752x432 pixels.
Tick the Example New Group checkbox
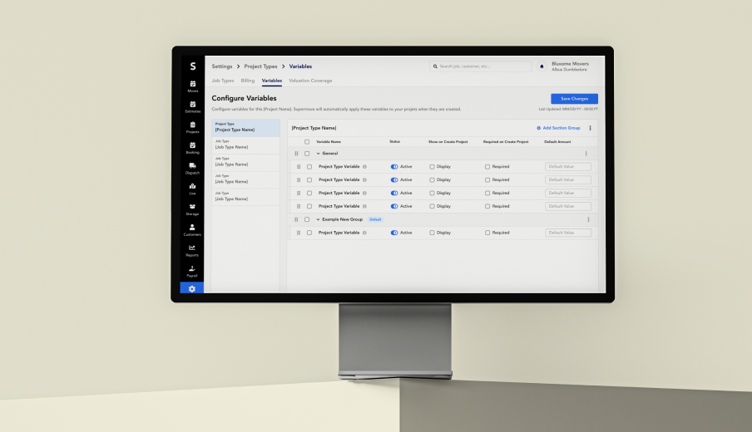click(x=307, y=220)
